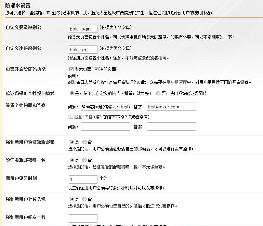Viewport: 263px width, 226px height.
Task: Click the 新用户见习时间 hours field
Action: pos(83,180)
